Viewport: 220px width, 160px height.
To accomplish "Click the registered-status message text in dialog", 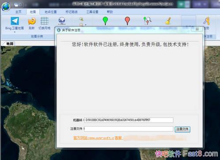I will click(130, 44).
